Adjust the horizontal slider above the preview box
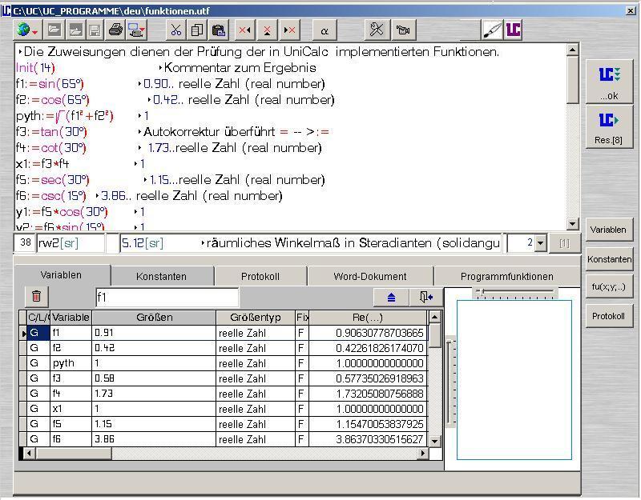 [515, 291]
